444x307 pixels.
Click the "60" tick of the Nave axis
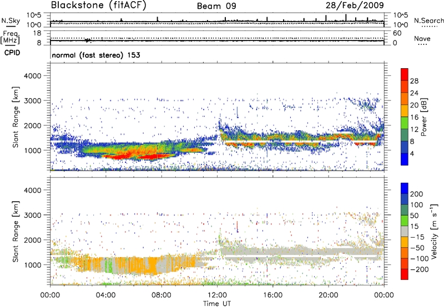click(x=397, y=33)
